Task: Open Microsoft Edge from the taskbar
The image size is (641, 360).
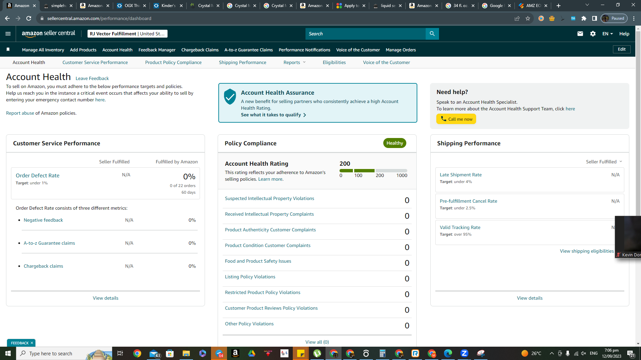Action: 448,353
